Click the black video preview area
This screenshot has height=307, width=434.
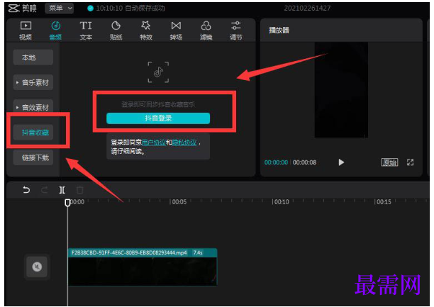(341, 90)
